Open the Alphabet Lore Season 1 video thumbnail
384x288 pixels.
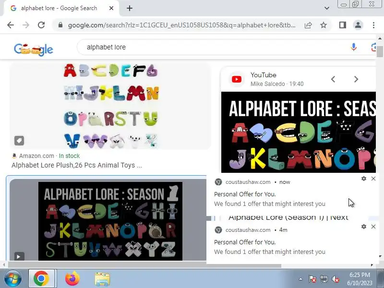[110, 221]
